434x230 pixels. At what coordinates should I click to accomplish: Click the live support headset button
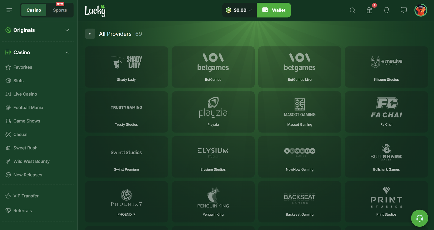pyautogui.click(x=419, y=218)
